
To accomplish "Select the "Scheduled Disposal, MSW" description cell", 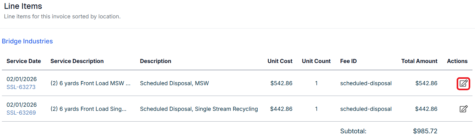I will 174,83.
